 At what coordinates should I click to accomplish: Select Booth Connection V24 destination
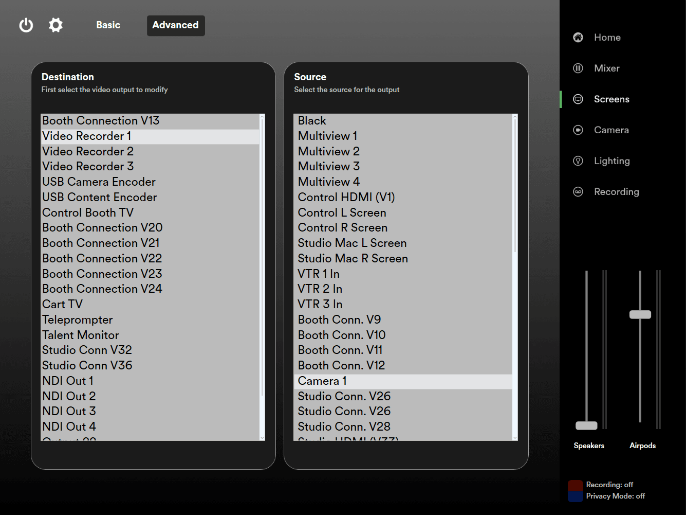(150, 289)
